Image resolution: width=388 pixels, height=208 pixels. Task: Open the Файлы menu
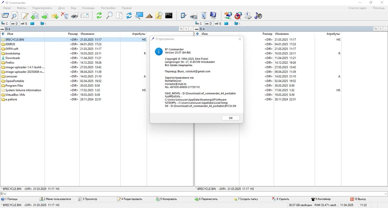22,8
